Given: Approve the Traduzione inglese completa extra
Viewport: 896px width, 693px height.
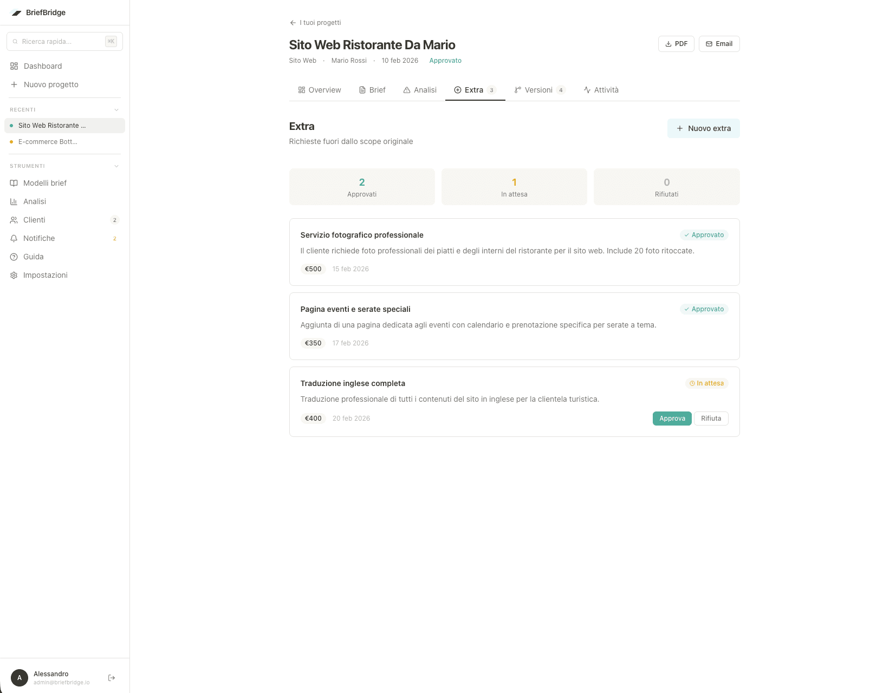Looking at the screenshot, I should [672, 418].
